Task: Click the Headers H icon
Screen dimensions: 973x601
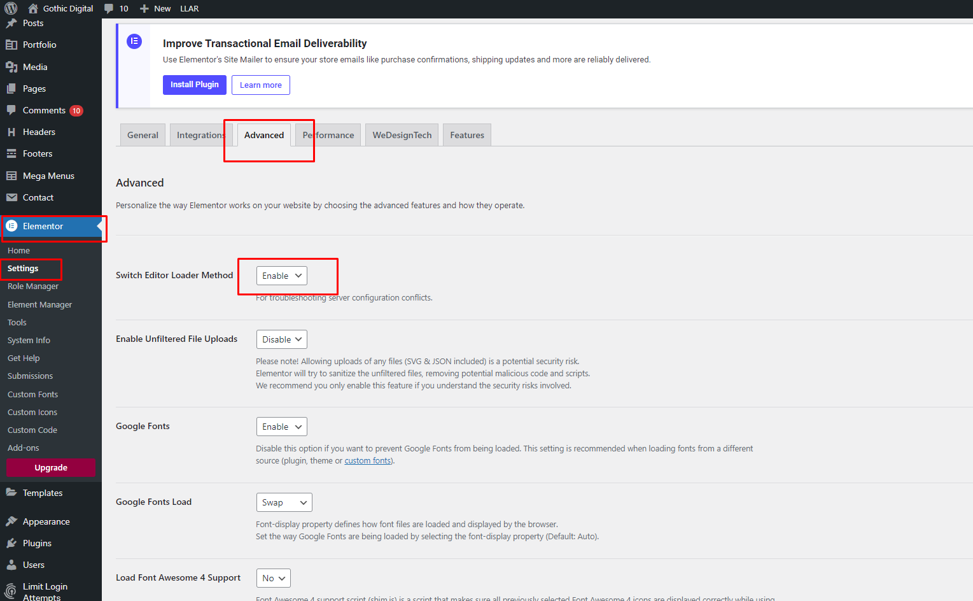Action: 11,132
